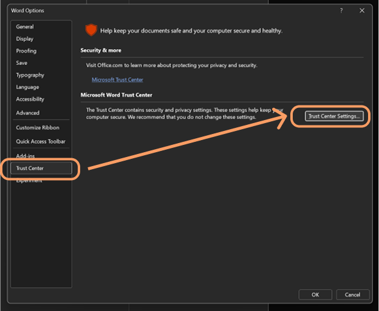379x311 pixels.
Task: Click the 'Visit Office.com to learn more' text
Action: click(x=172, y=65)
